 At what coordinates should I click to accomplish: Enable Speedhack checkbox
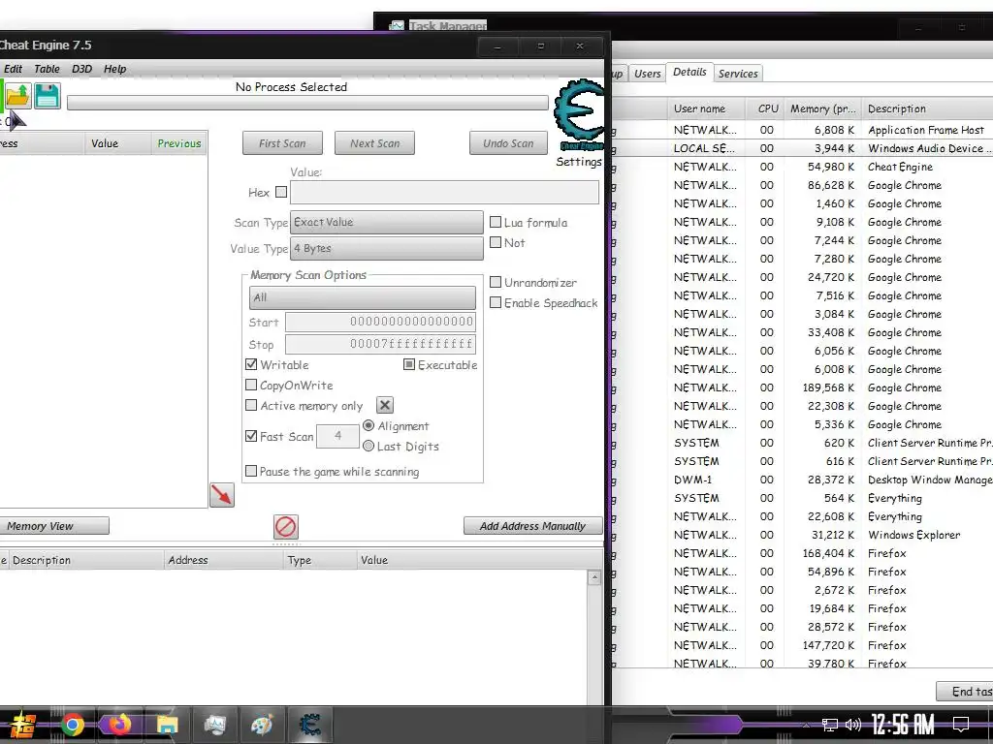pos(496,302)
